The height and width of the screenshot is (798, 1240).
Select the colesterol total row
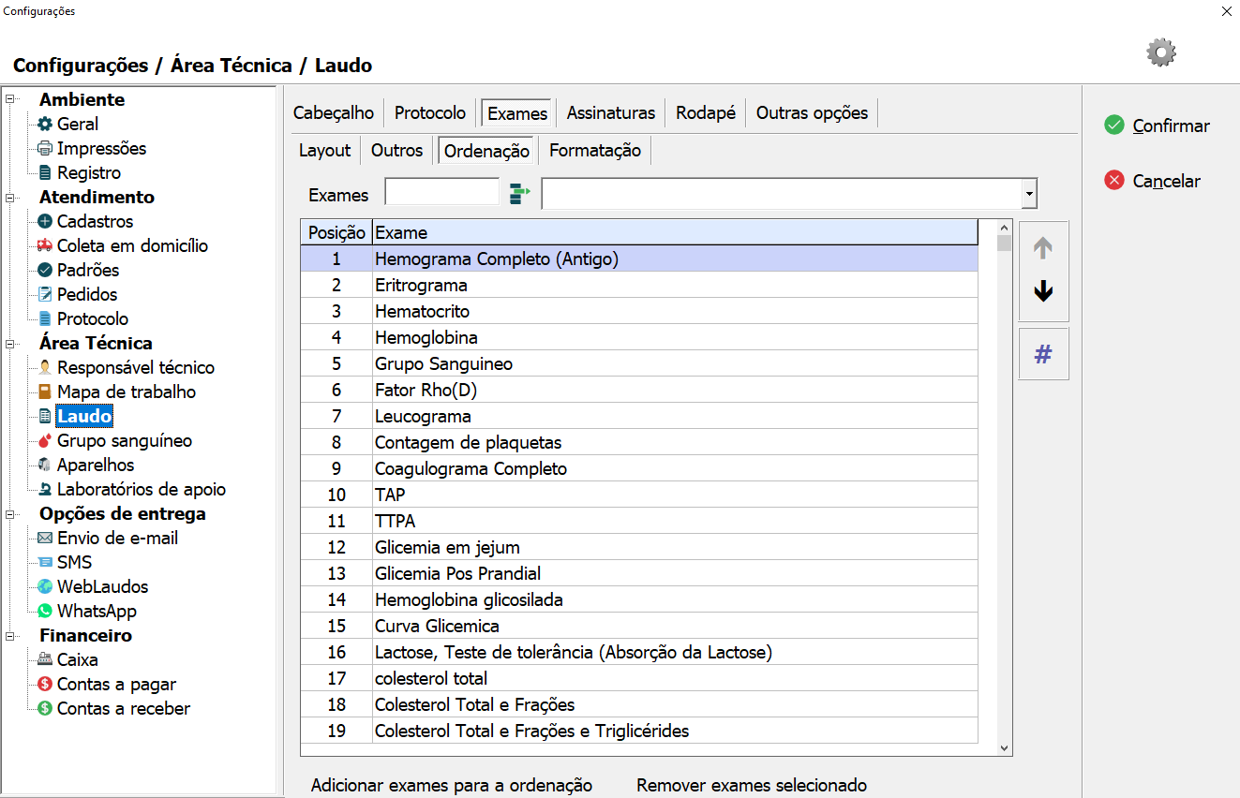tap(639, 678)
